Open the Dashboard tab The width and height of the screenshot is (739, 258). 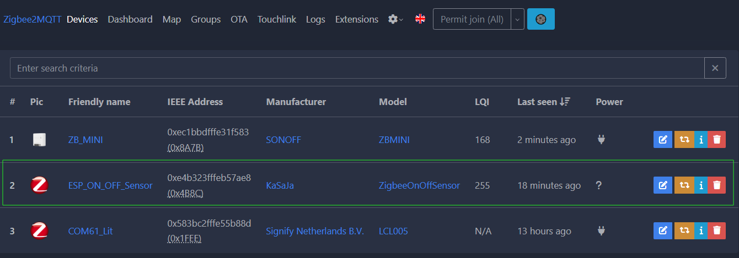point(130,19)
